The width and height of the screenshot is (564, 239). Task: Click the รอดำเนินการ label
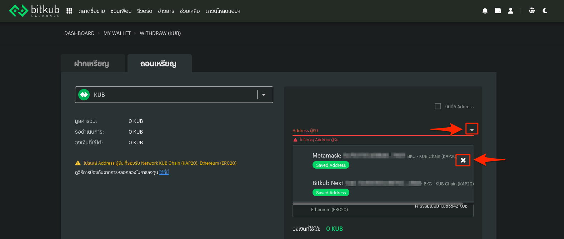point(89,132)
